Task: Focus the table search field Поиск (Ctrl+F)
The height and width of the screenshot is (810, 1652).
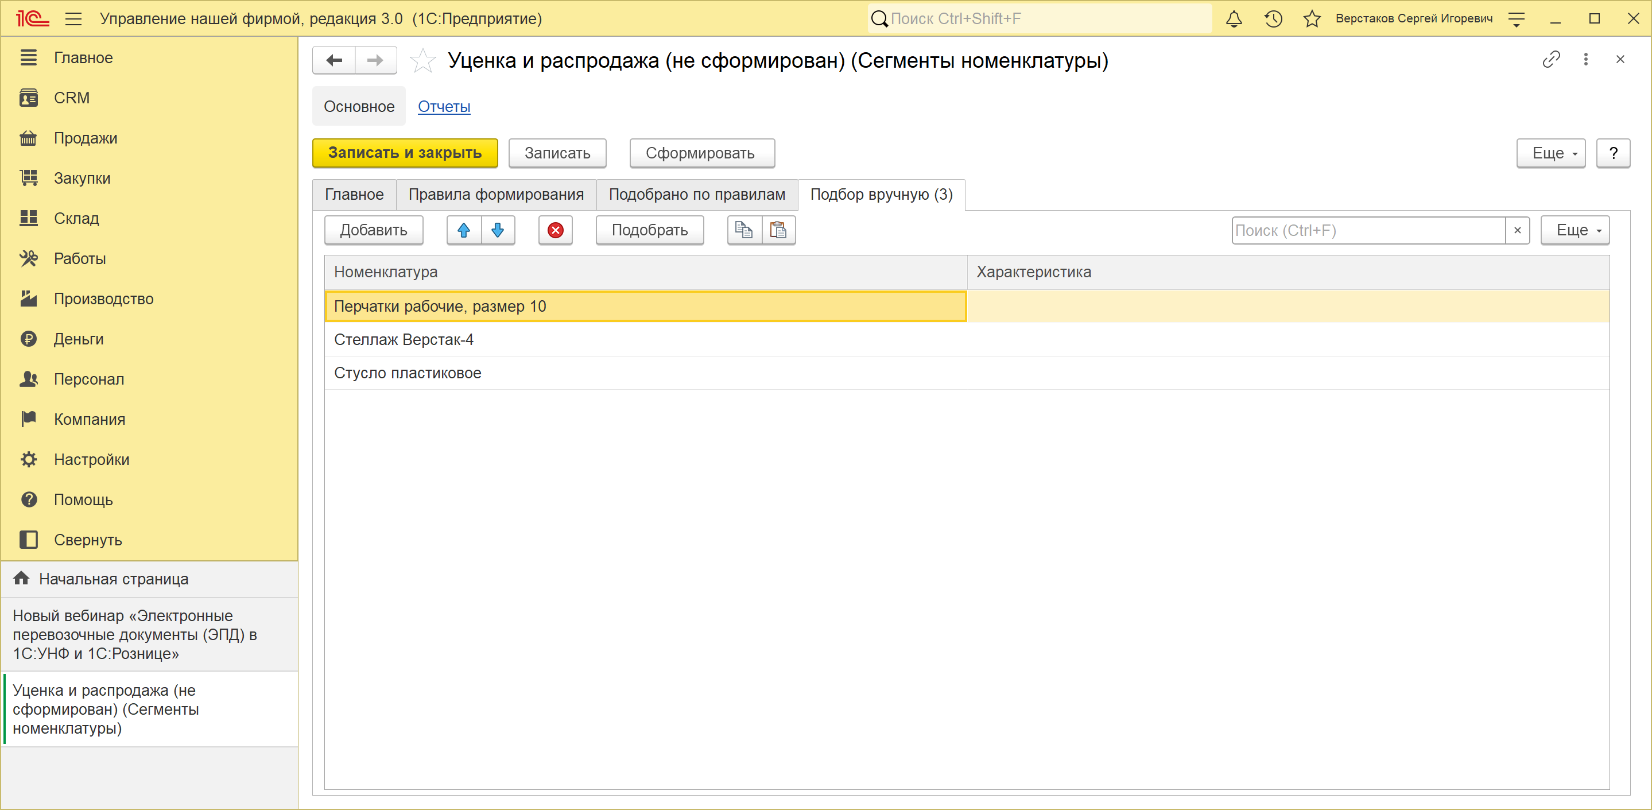Action: (x=1368, y=230)
